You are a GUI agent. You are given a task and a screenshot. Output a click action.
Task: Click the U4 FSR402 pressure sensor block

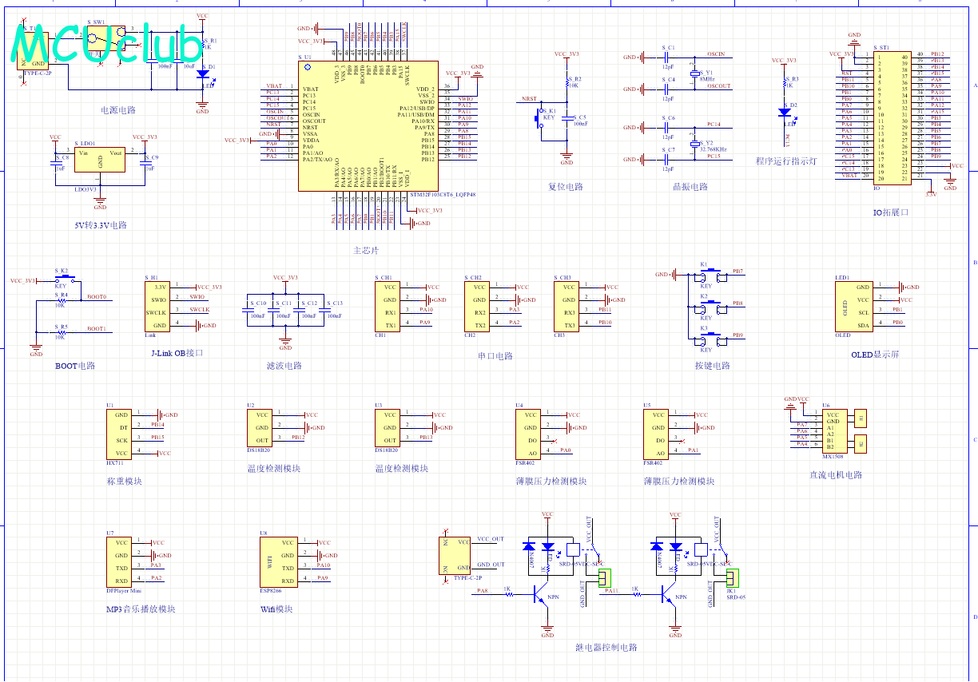click(528, 434)
